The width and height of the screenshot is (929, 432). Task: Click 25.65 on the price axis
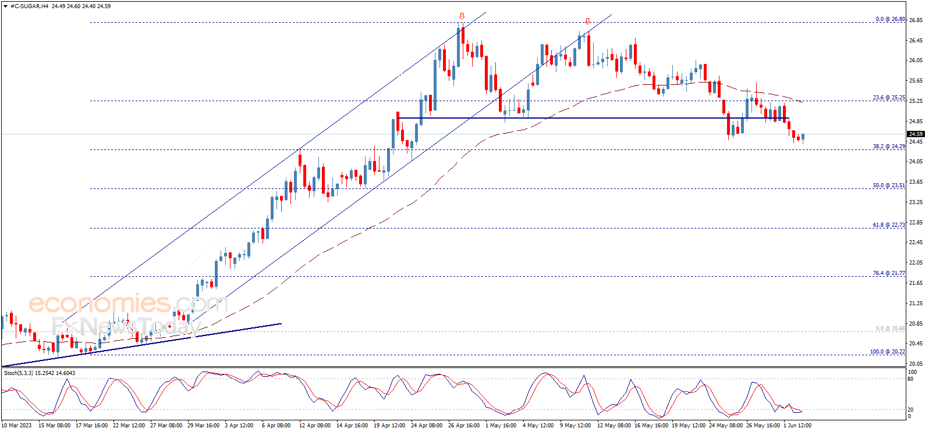pos(916,81)
